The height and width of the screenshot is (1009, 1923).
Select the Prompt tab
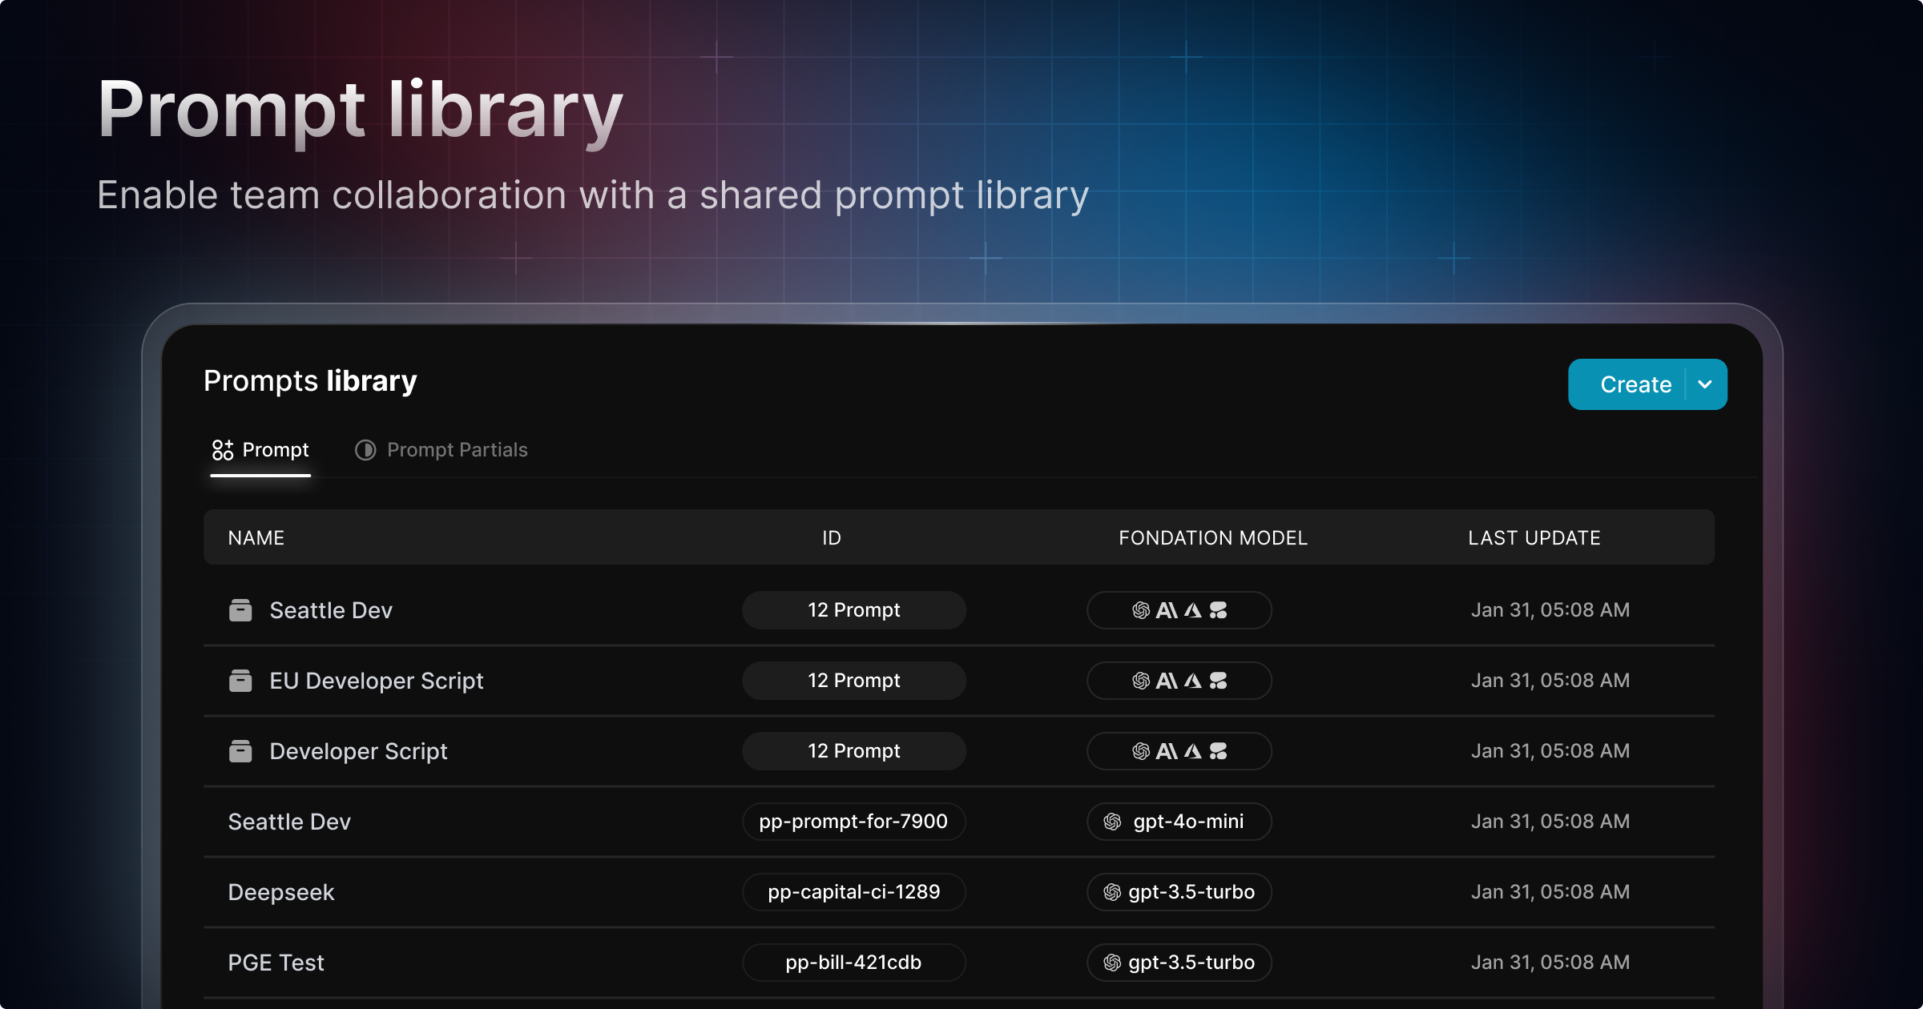pos(275,450)
